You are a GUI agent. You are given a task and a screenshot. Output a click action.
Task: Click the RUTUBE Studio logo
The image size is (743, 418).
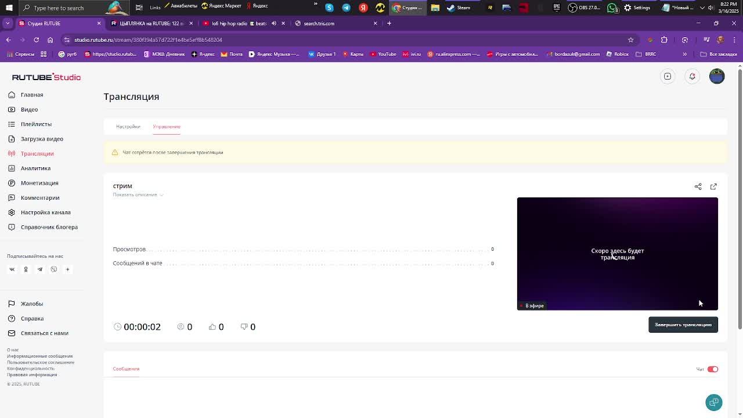[x=46, y=77]
